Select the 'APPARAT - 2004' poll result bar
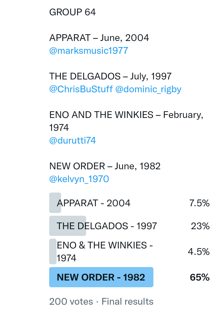The height and width of the screenshot is (312, 220). click(94, 203)
